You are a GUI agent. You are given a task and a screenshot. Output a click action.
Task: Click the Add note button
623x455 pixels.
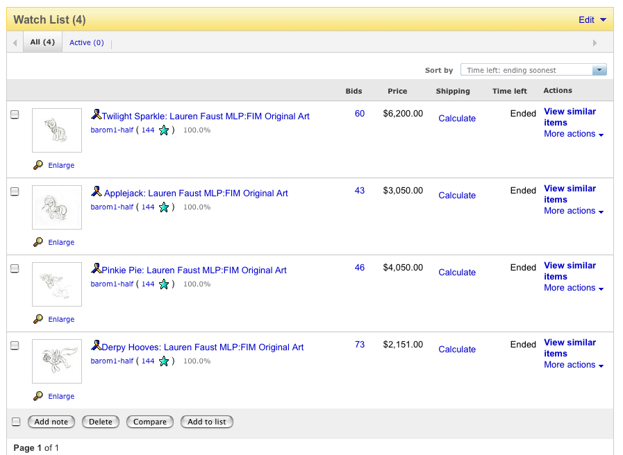[x=51, y=422]
